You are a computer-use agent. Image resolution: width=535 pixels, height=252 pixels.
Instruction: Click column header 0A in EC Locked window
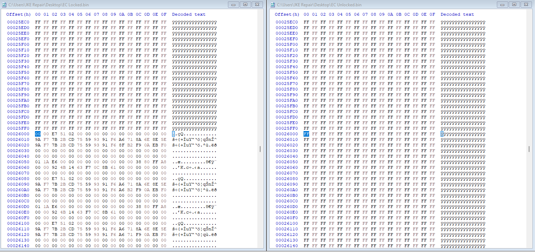pyautogui.click(x=122, y=14)
